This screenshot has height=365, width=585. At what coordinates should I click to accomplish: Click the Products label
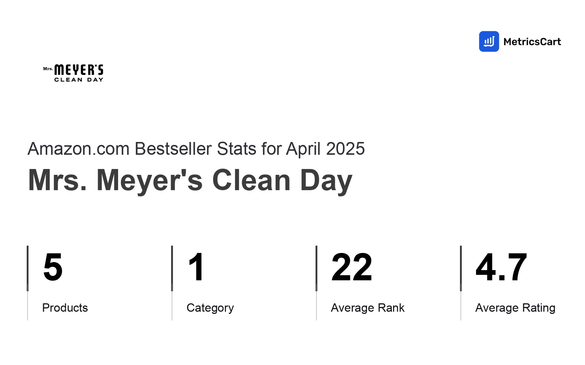tap(65, 308)
